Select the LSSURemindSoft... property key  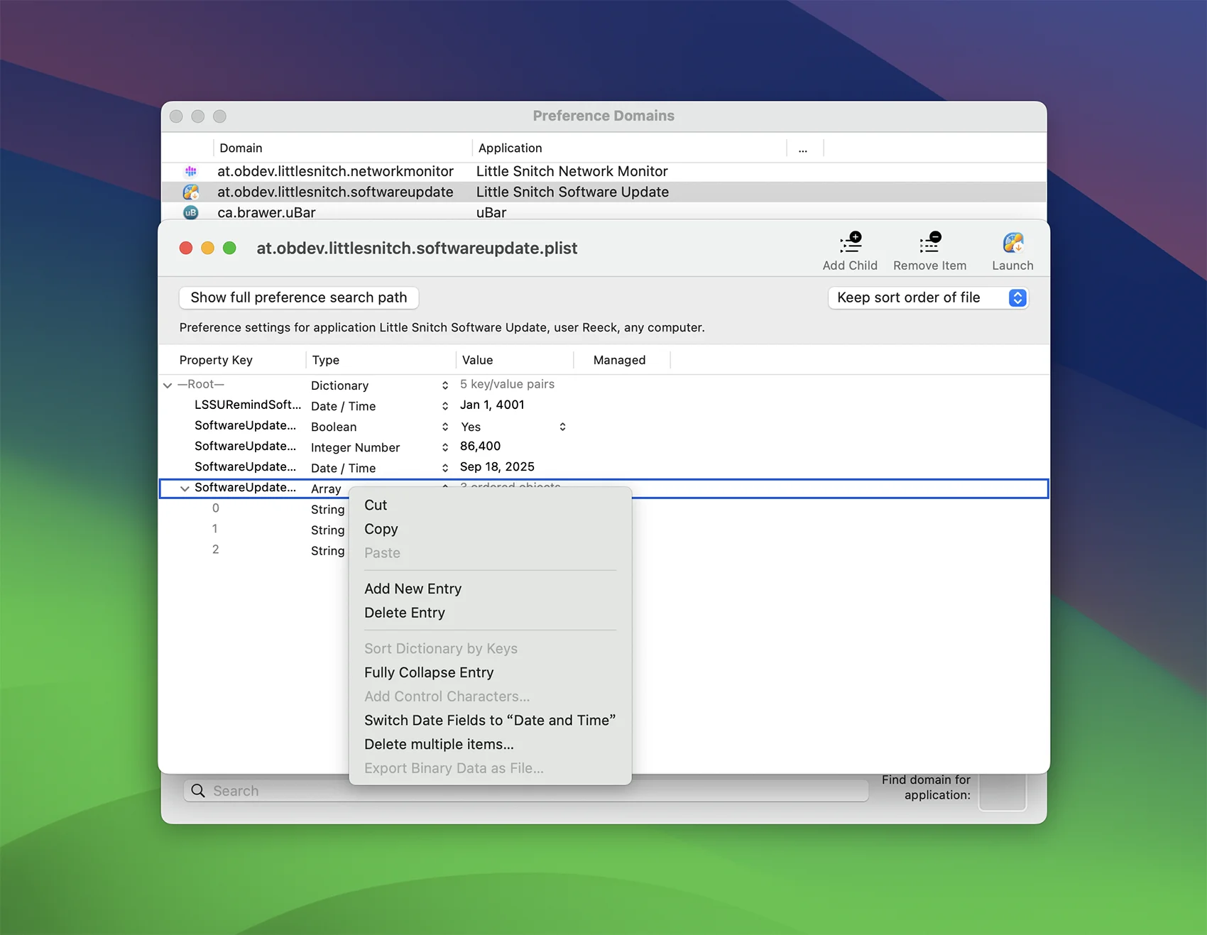(x=248, y=405)
